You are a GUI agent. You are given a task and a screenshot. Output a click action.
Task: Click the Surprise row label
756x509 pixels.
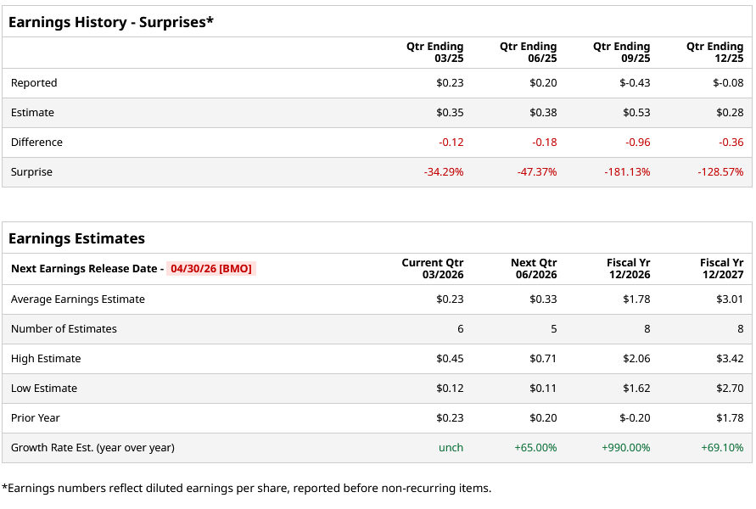(31, 172)
